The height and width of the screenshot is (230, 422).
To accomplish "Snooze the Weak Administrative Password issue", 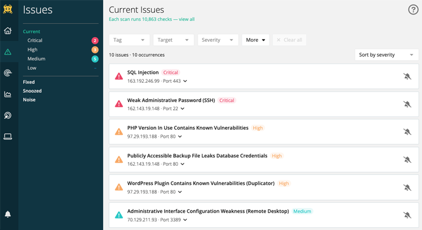I will [x=407, y=104].
